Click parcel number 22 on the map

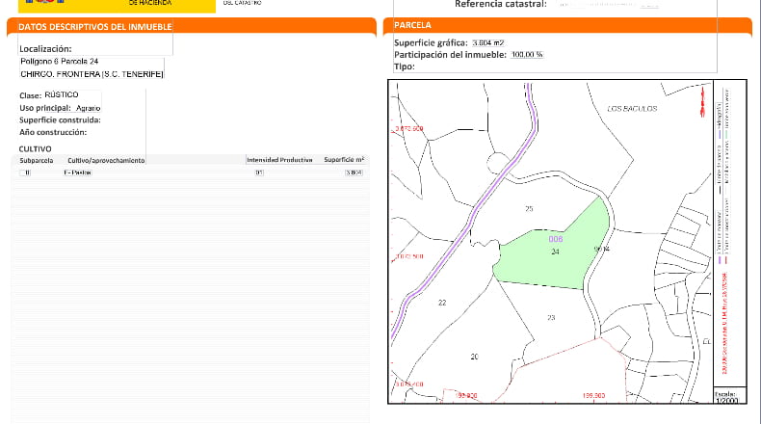click(442, 303)
